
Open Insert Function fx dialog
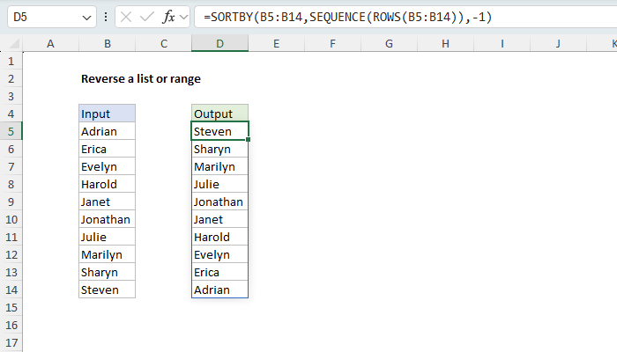(169, 17)
